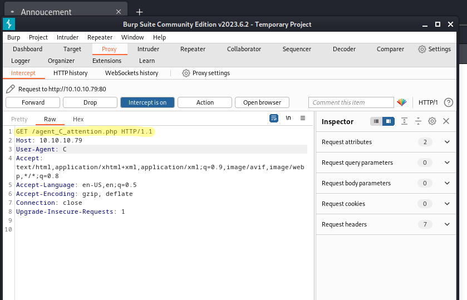This screenshot has height=300, width=467.
Task: Expand Request headers section
Action: (447, 224)
